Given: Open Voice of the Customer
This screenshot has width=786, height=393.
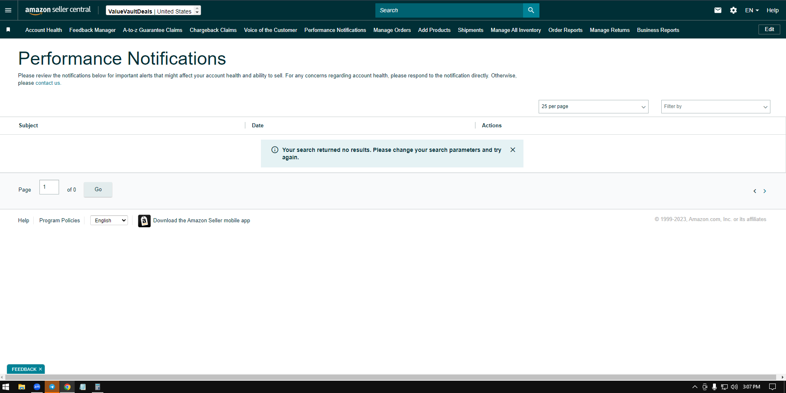Looking at the screenshot, I should click(270, 30).
